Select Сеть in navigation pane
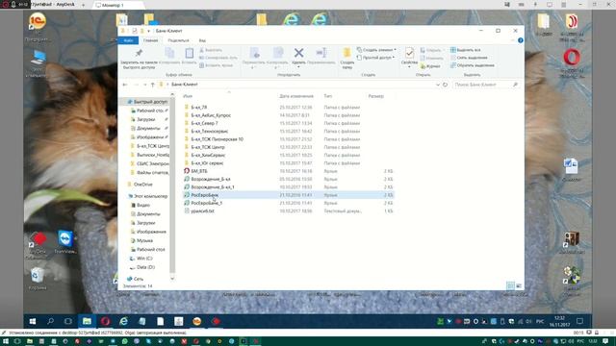The height and width of the screenshot is (346, 616). (x=139, y=279)
